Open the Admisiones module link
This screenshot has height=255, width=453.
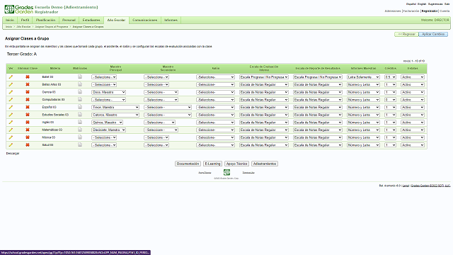click(393, 11)
